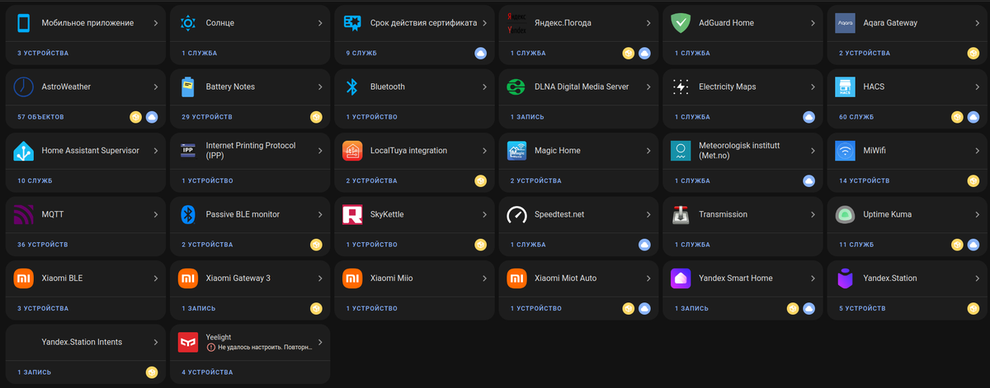Click the HACS store icon
Viewport: 990px width, 388px height.
845,86
